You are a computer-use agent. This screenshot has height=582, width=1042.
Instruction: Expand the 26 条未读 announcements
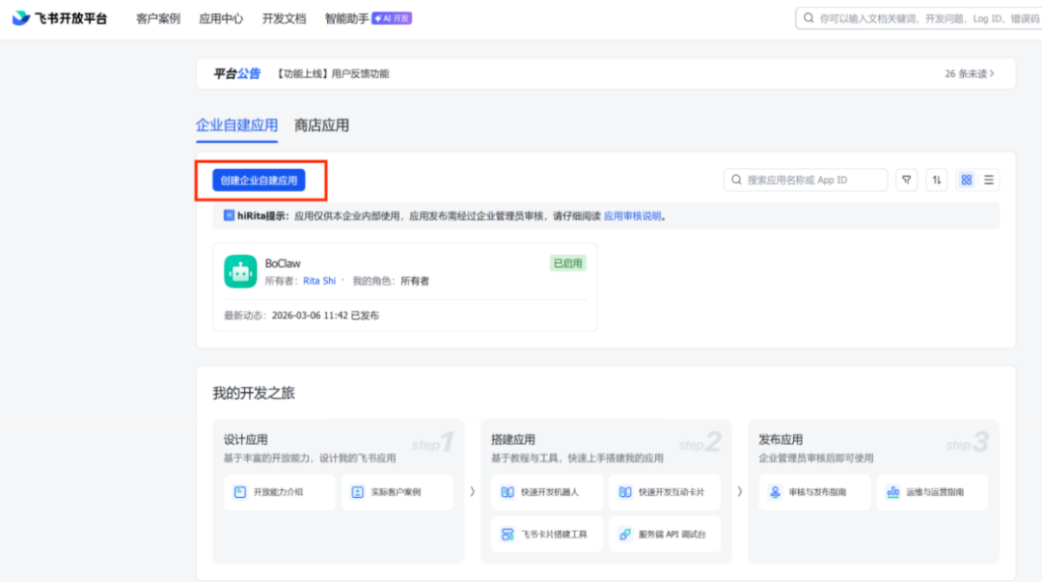tap(970, 73)
